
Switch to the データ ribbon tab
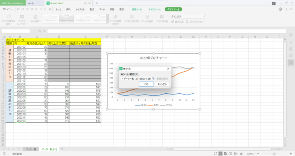click(102, 9)
